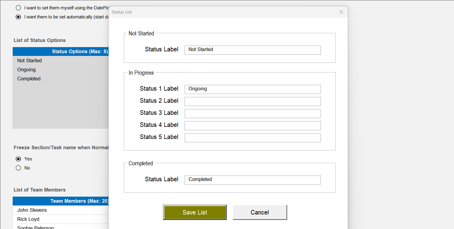Click the Save List button
The width and height of the screenshot is (454, 229).
coord(195,212)
